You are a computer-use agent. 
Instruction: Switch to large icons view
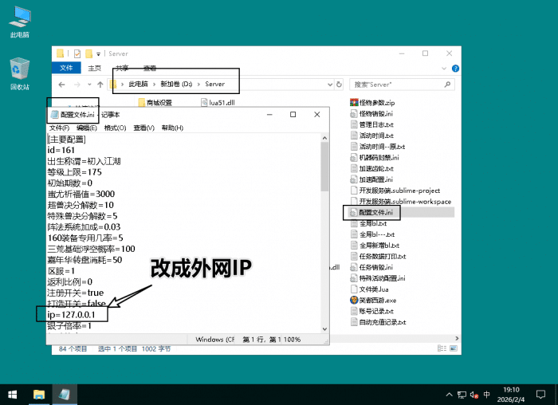click(454, 348)
